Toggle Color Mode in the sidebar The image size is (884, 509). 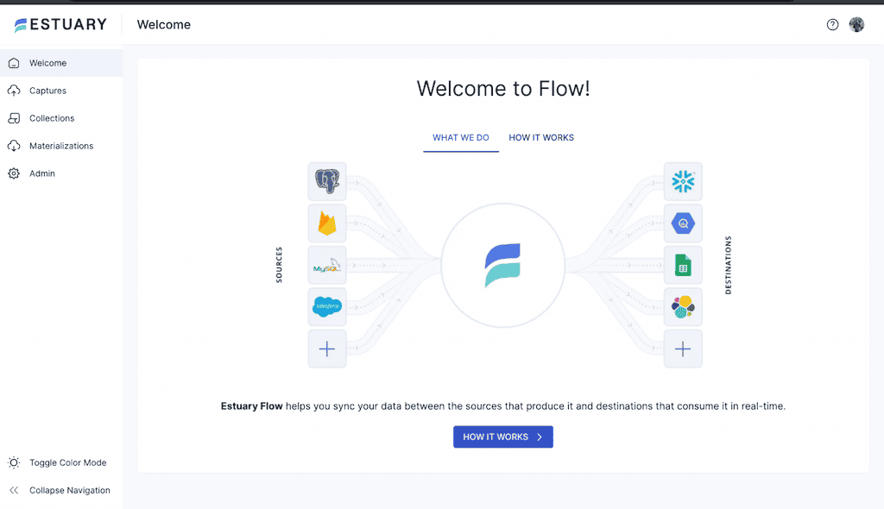(66, 462)
